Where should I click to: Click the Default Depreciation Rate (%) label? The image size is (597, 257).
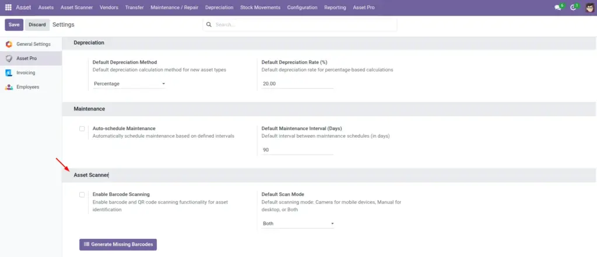(x=294, y=62)
